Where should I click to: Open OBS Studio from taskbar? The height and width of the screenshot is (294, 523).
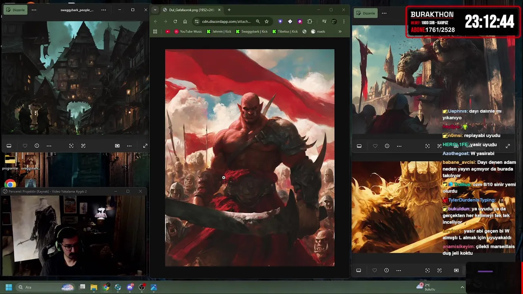pyautogui.click(x=142, y=287)
